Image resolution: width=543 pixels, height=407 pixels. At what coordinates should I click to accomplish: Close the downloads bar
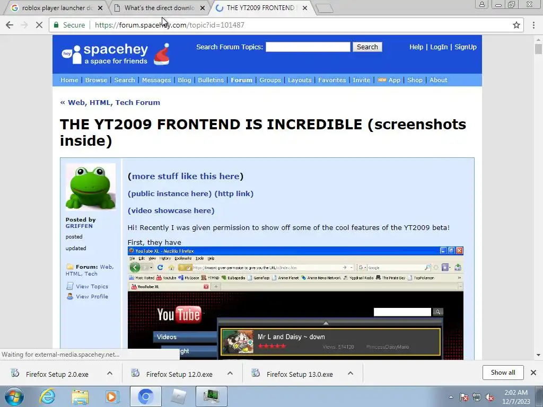[533, 373]
